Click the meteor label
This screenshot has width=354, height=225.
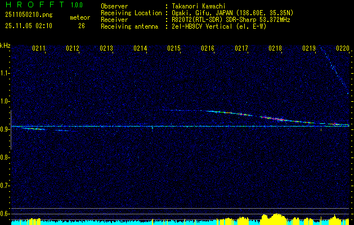click(80, 17)
